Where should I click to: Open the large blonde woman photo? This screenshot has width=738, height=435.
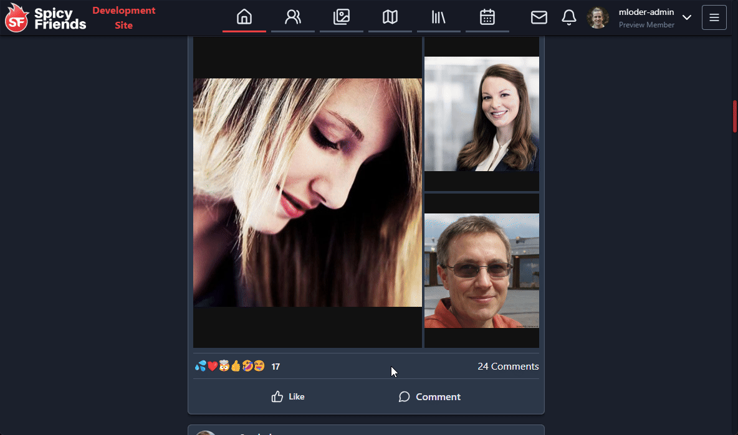[x=307, y=192]
